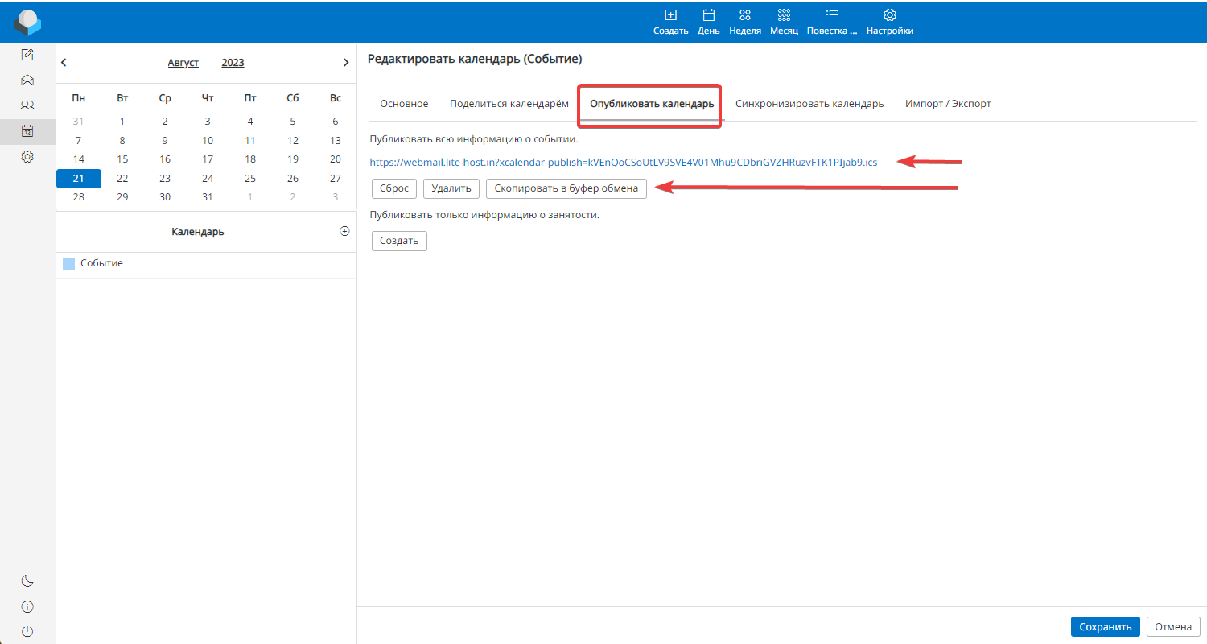Open the contacts sidebar icon
This screenshot has height=644, width=1207.
27,105
